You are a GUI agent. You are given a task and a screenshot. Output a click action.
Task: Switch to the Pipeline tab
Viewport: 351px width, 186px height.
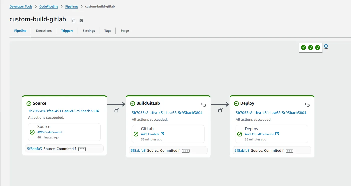click(x=20, y=31)
